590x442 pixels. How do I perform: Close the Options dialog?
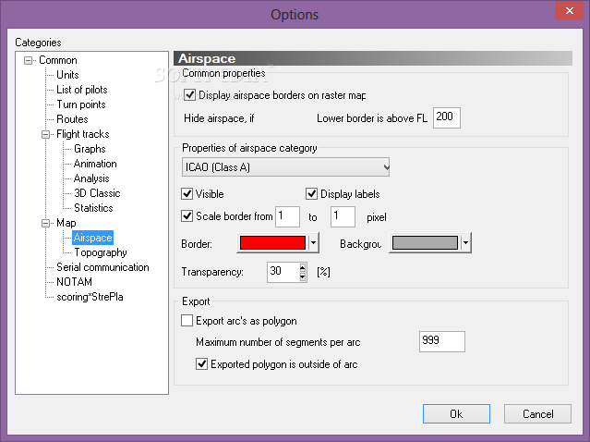[570, 10]
